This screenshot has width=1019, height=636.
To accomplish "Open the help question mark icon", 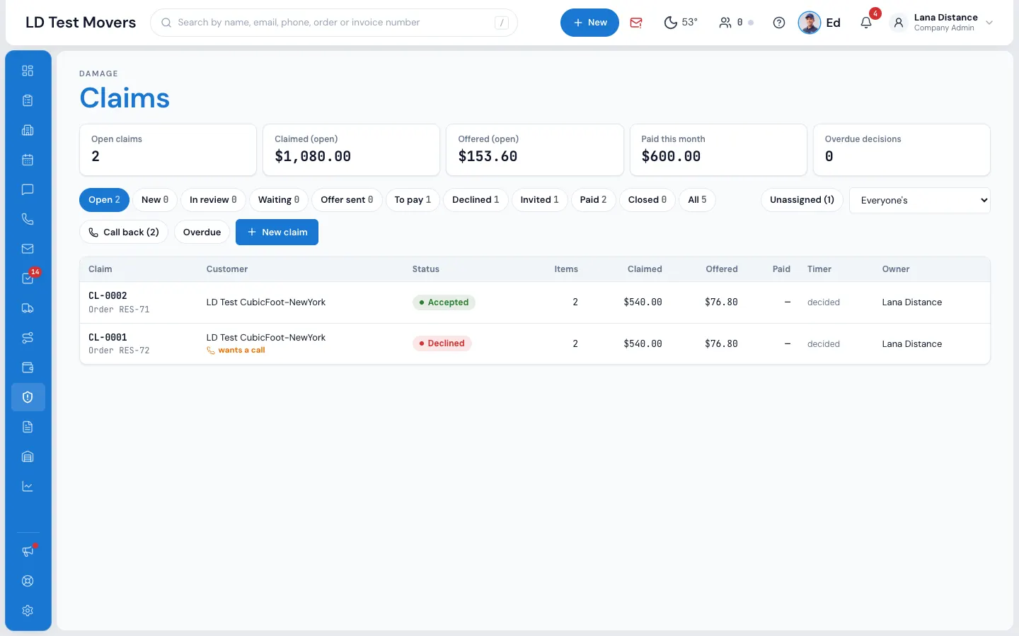I will 779,23.
